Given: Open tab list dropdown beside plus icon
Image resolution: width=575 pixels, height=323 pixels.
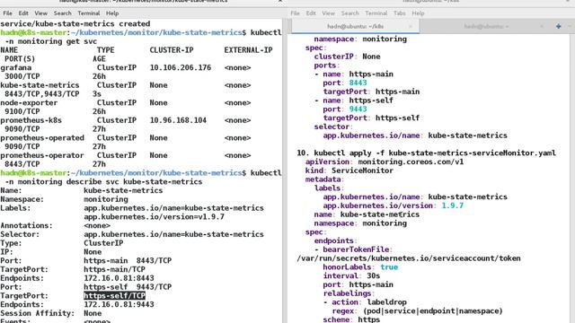Looking at the screenshot, I should pyautogui.click(x=570, y=26).
